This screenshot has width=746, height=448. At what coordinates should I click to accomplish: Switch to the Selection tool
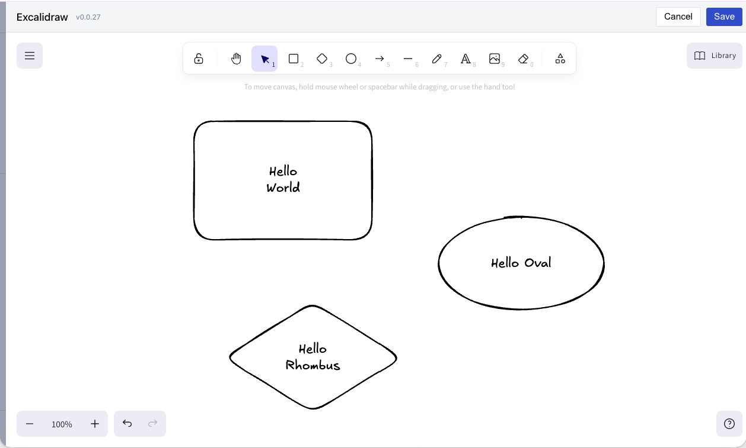(264, 59)
